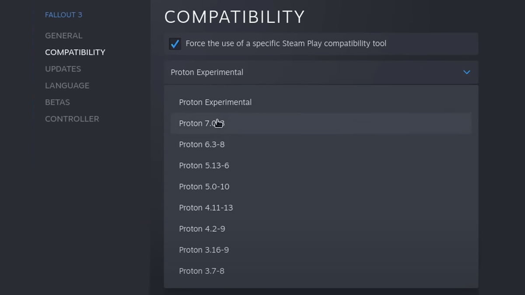Open the General settings tab
Screen dimensions: 525x295
[63, 36]
